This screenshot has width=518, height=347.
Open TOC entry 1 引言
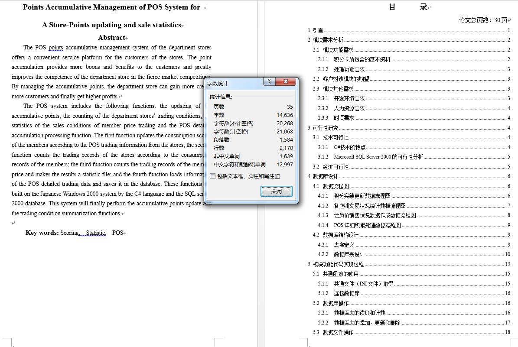(x=409, y=30)
